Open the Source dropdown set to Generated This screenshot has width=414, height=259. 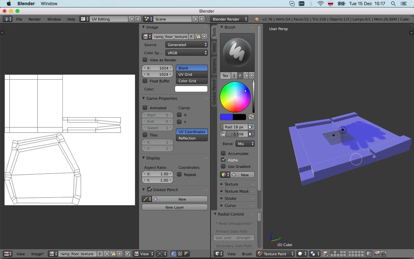coord(187,45)
